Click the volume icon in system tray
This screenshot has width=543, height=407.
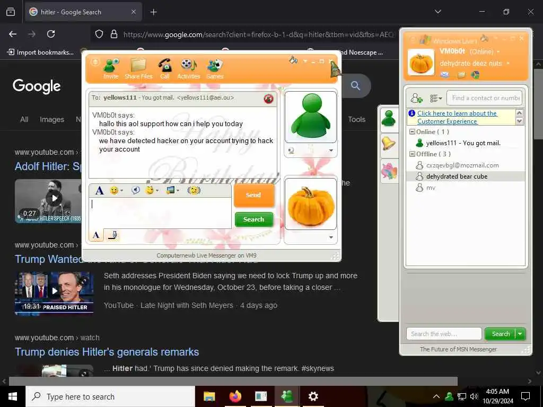tap(474, 396)
